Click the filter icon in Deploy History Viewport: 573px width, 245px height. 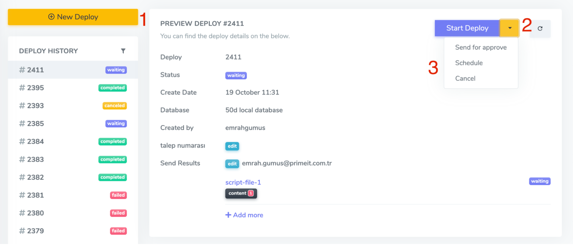click(x=123, y=51)
